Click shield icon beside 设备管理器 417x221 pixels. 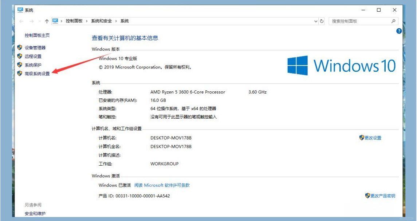tap(19, 48)
